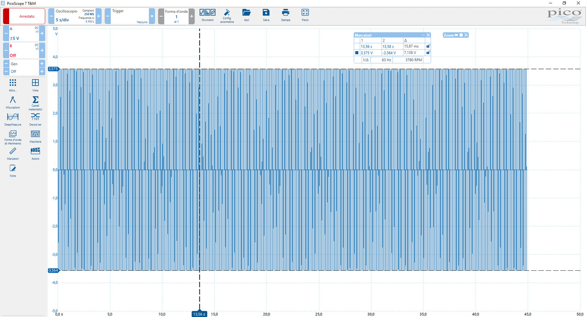Image resolution: width=586 pixels, height=317 pixels.
Task: Open Canali matematici math channels
Action: (35, 103)
